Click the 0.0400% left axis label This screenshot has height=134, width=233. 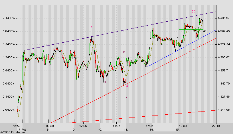8,110
